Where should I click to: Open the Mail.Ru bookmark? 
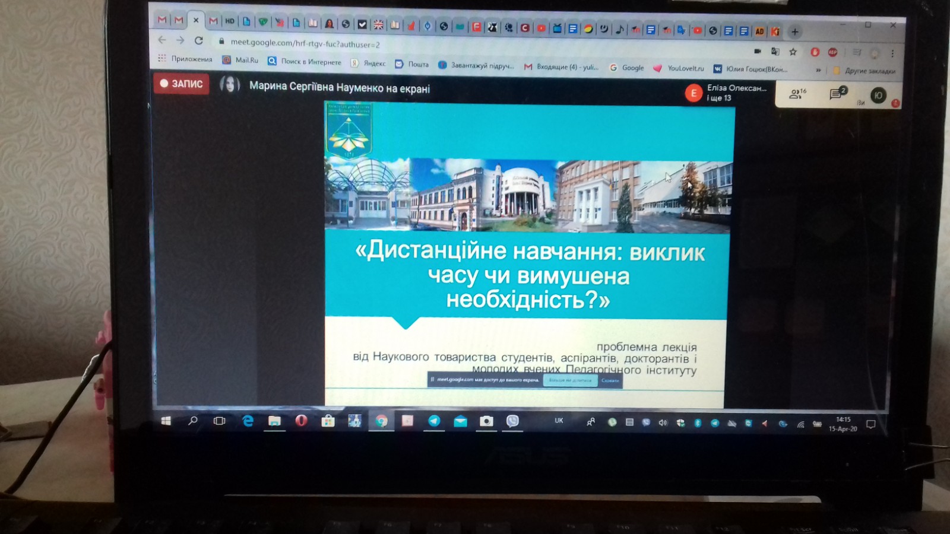[240, 60]
